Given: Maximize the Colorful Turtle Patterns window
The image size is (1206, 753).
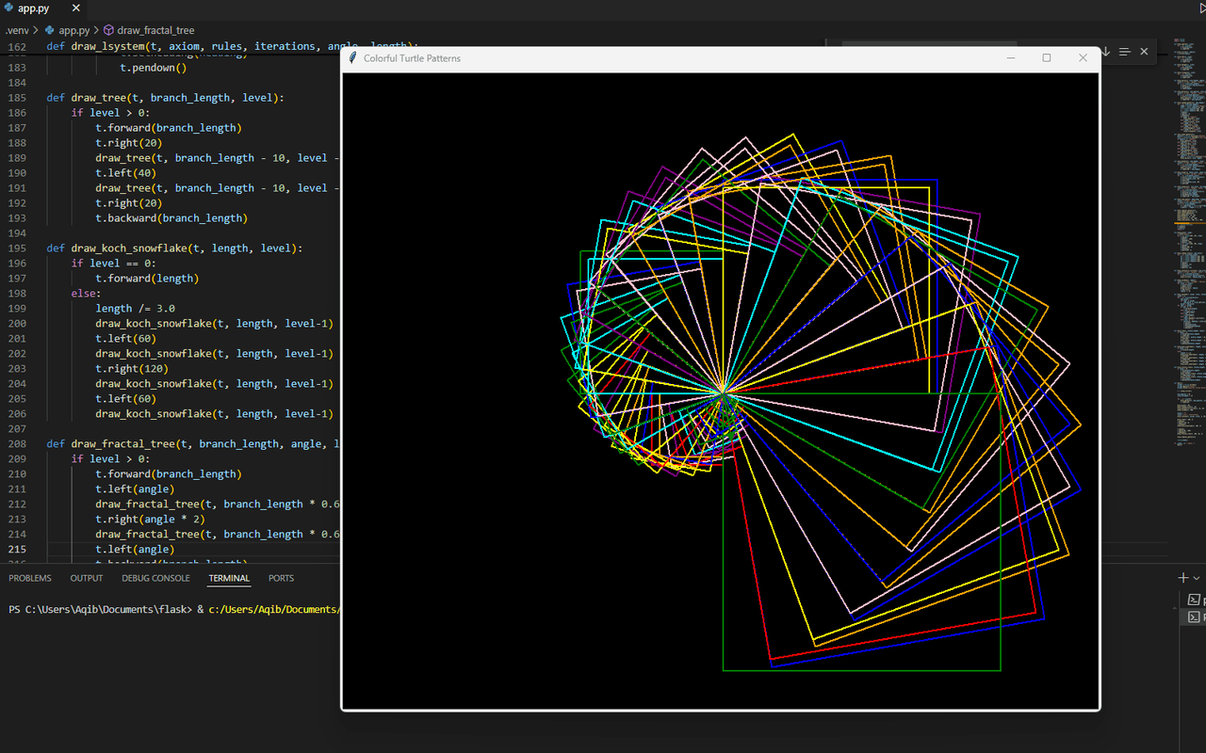Looking at the screenshot, I should pyautogui.click(x=1046, y=58).
